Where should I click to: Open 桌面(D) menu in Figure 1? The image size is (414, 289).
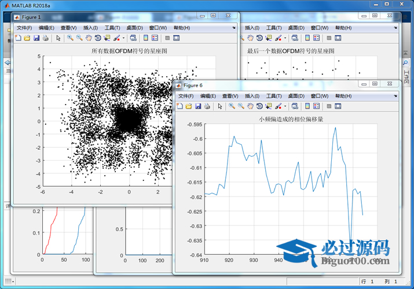click(x=135, y=28)
